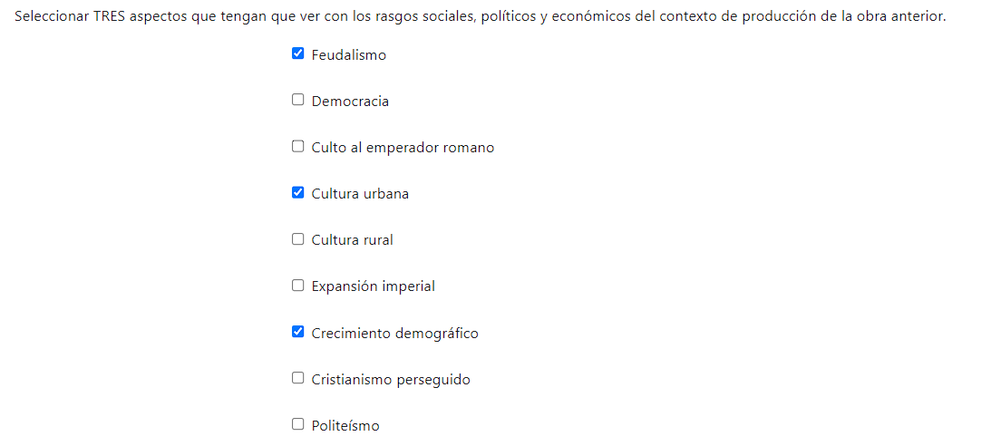The image size is (991, 446).
Task: Deselect the Cultura urbana checkbox
Action: (x=297, y=193)
